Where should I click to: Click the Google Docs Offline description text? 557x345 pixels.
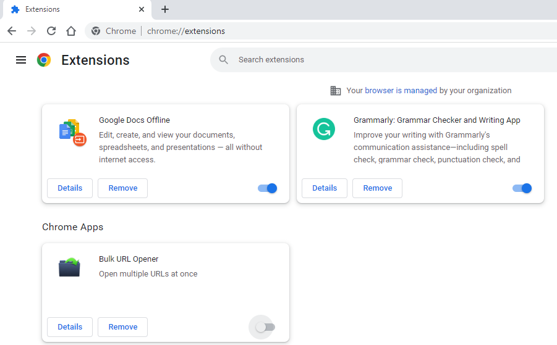[x=181, y=147]
